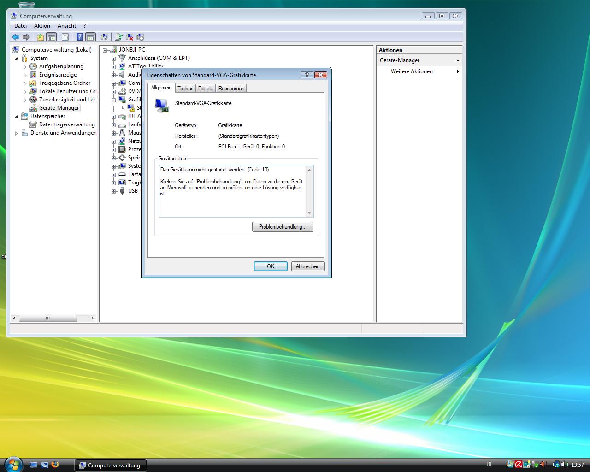Collapse the Datenspeicher node
This screenshot has width=590, height=472.
16,117
